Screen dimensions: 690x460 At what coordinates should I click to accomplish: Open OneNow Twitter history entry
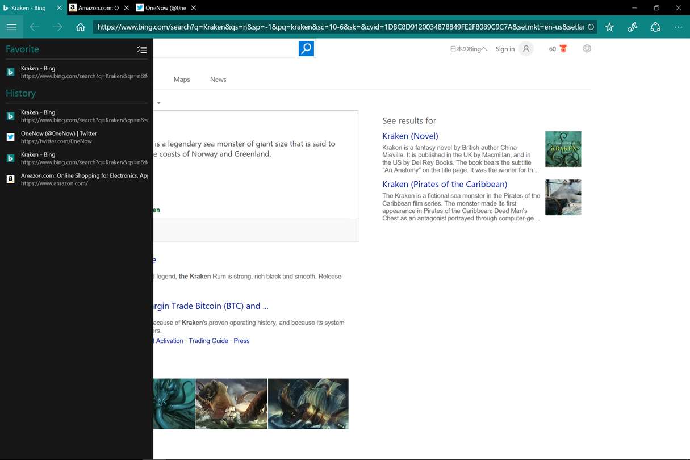[77, 137]
